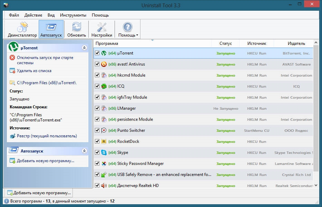
Task: Open the Помощь menu in the menu bar
Action: click(x=100, y=15)
